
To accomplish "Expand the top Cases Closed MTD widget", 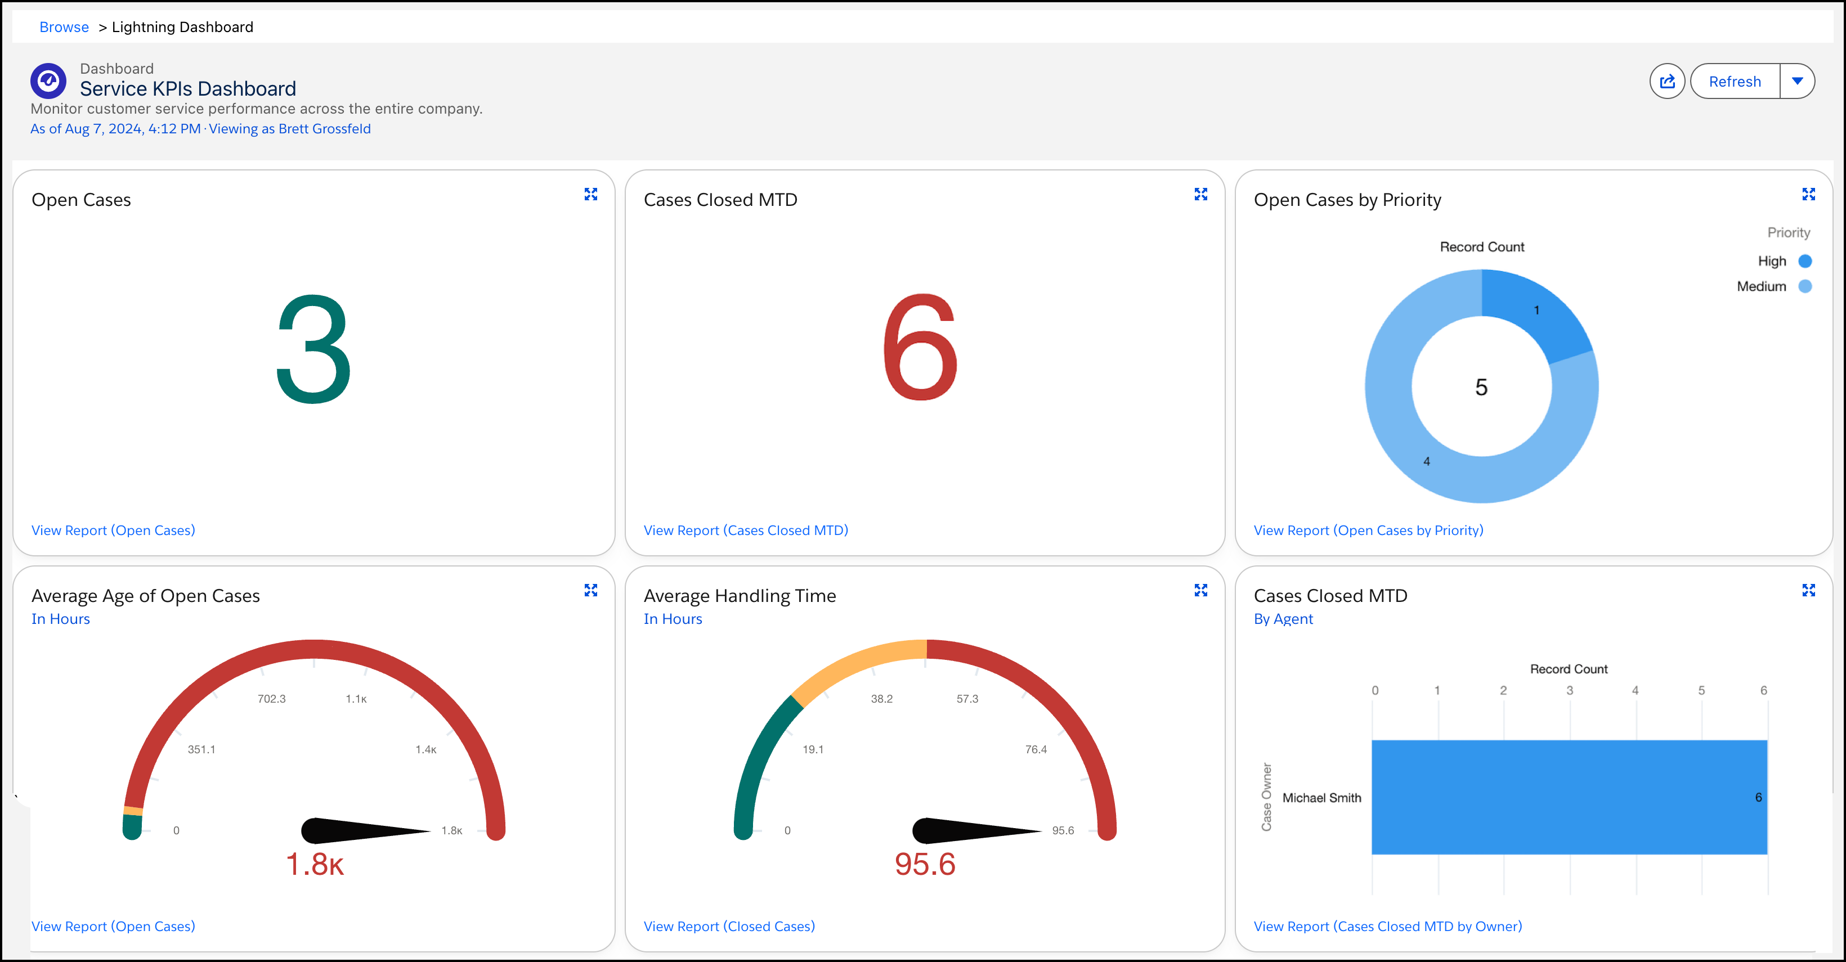I will [x=1201, y=194].
